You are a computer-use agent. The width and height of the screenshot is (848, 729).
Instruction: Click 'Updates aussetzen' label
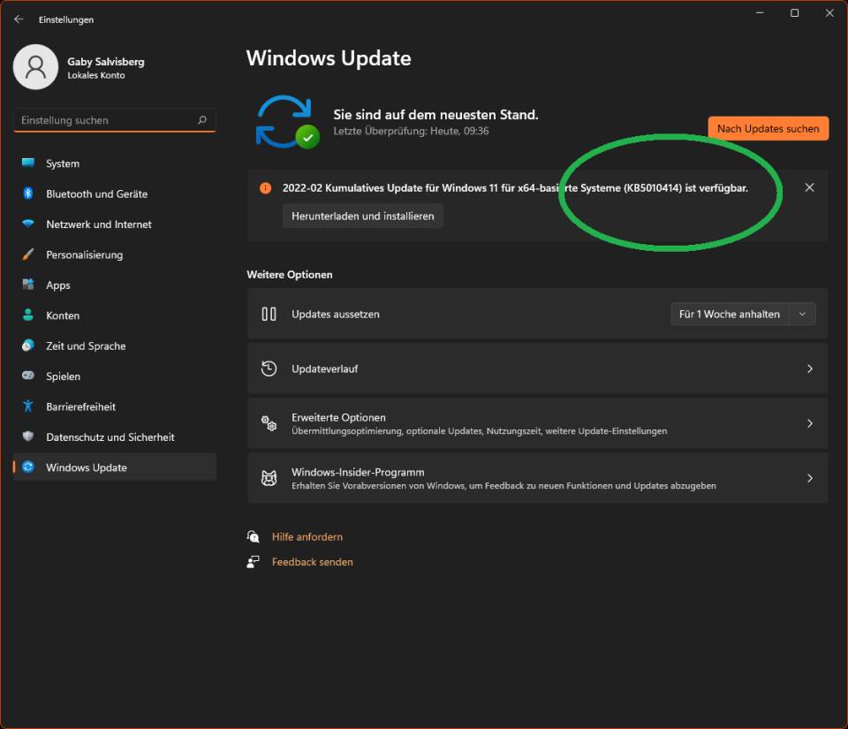tap(336, 315)
